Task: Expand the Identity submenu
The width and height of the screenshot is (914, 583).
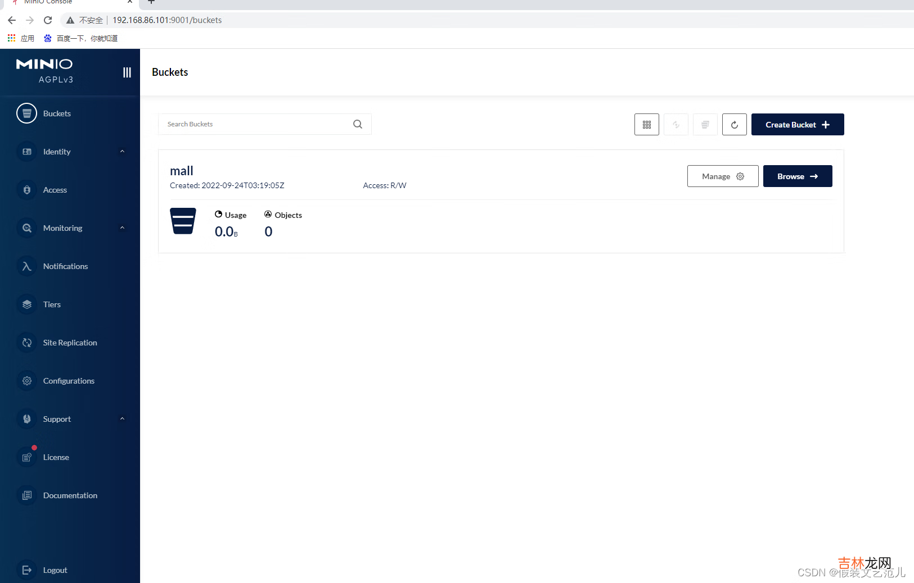Action: point(122,152)
